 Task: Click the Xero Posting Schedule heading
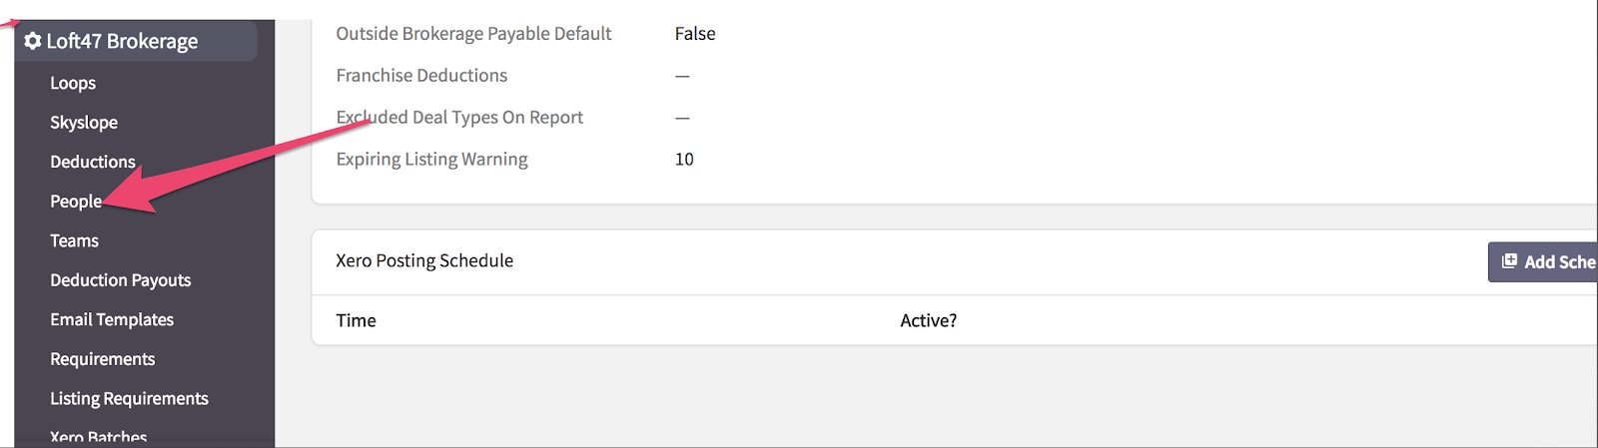pyautogui.click(x=424, y=260)
